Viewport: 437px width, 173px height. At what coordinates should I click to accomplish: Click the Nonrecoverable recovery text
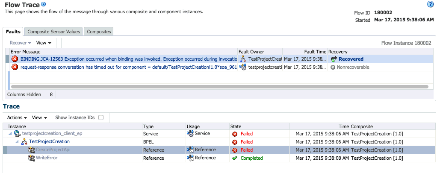click(353, 67)
